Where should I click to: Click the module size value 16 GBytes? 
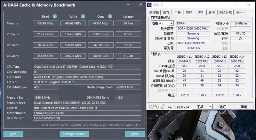tap(241, 23)
